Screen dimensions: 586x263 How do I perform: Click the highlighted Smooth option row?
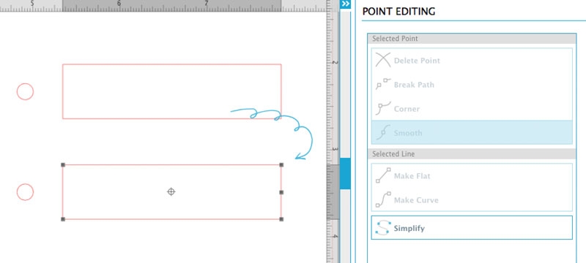(x=472, y=132)
